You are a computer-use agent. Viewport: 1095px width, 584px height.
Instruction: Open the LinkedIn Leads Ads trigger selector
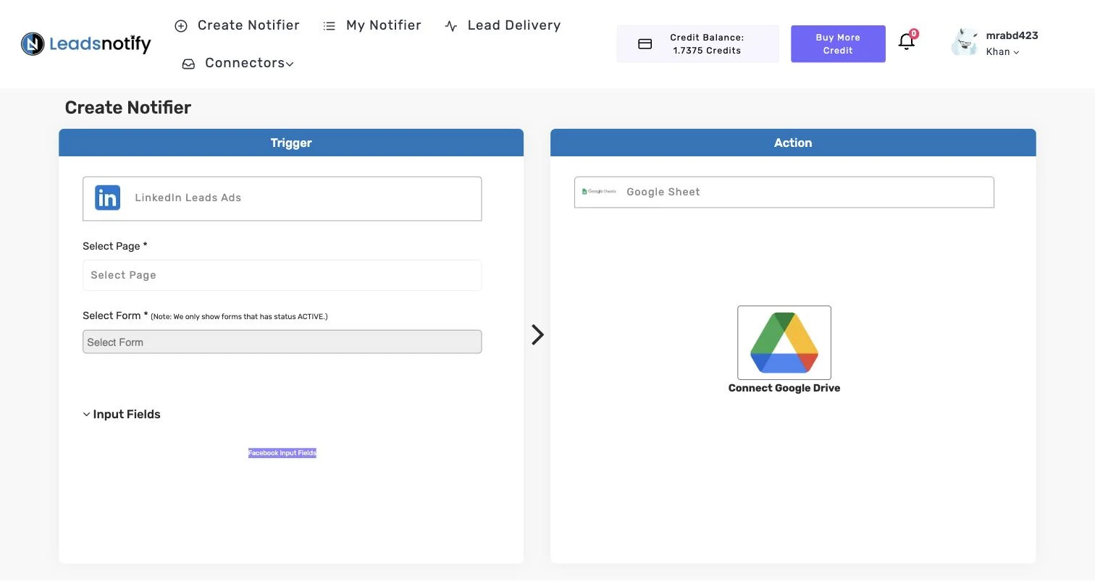[282, 198]
